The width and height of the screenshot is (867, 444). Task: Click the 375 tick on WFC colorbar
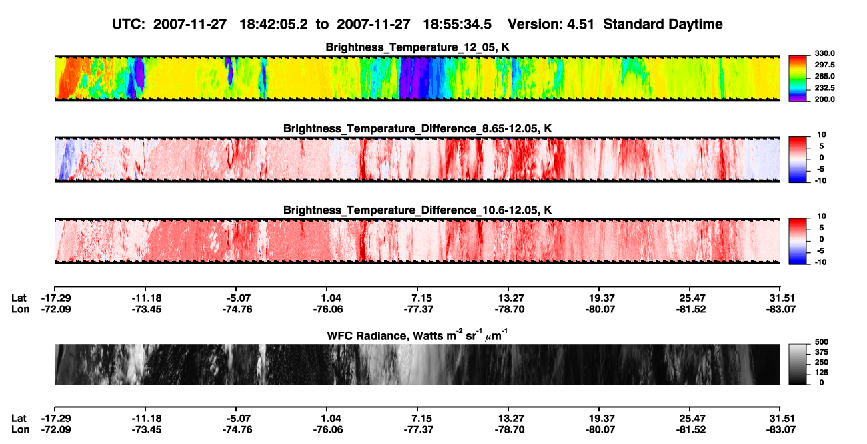pos(821,353)
